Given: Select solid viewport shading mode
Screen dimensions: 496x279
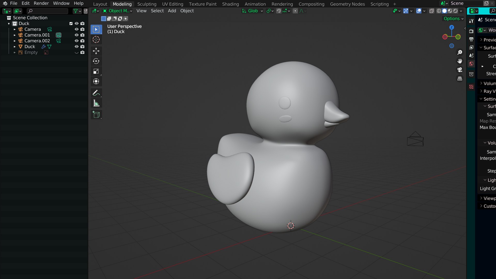Looking at the screenshot, I should (444, 11).
